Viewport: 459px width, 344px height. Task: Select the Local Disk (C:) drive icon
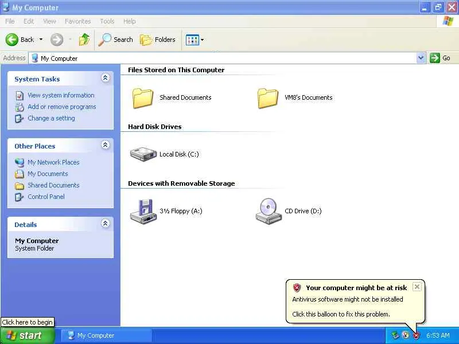coord(143,154)
